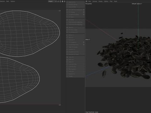Choose Boundary to Circle
This screenshot has width=151, height=113.
(x=75, y=52)
